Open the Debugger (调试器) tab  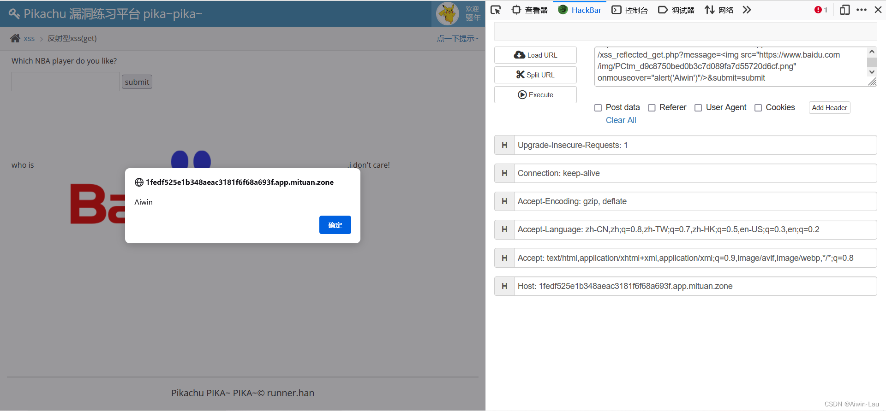(x=676, y=10)
